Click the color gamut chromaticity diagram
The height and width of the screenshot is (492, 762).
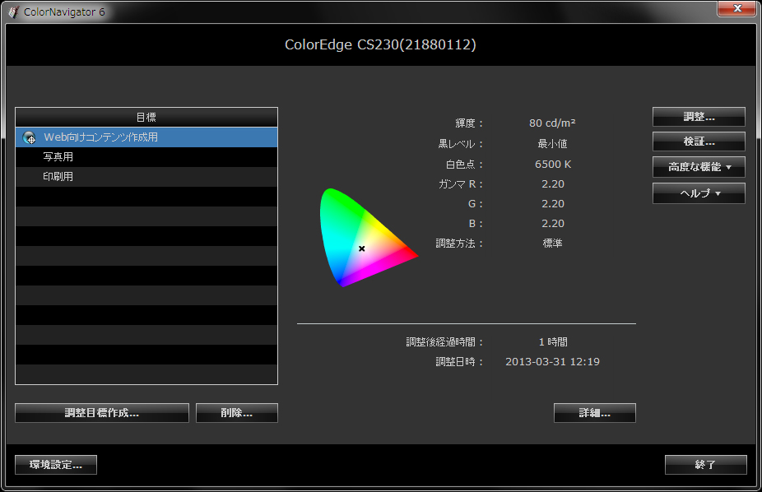368,238
